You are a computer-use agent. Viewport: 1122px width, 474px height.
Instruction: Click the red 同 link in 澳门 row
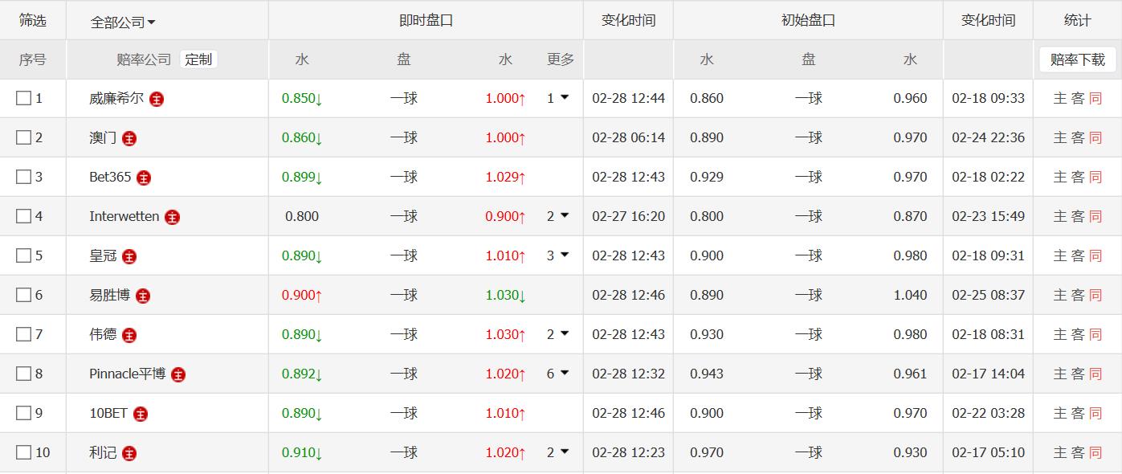point(1095,137)
